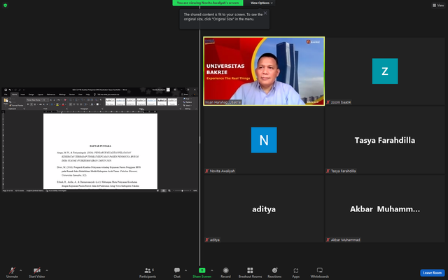Click the DAFTAR PUSTAKA heading in document

(100, 146)
